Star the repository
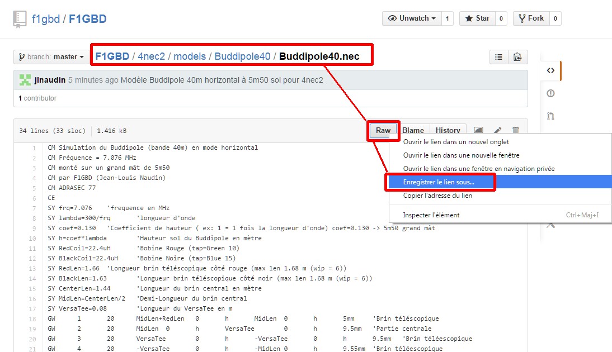The width and height of the screenshot is (612, 352). pos(477,18)
